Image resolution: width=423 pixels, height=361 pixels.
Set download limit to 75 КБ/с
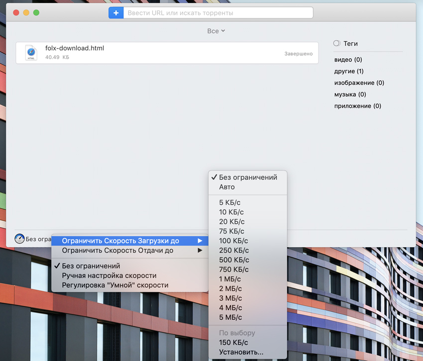pos(248,231)
